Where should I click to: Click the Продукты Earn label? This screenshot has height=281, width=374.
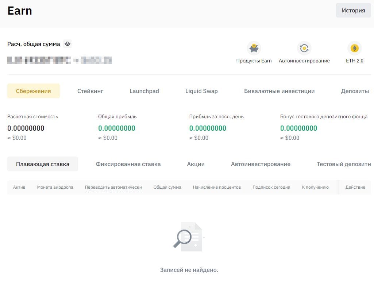coord(254,61)
